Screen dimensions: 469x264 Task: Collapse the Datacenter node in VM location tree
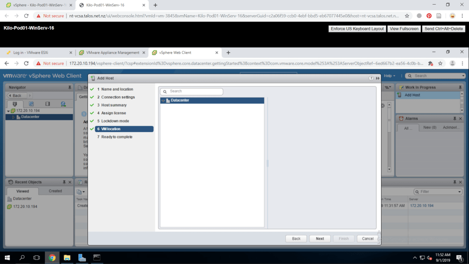pos(163,100)
